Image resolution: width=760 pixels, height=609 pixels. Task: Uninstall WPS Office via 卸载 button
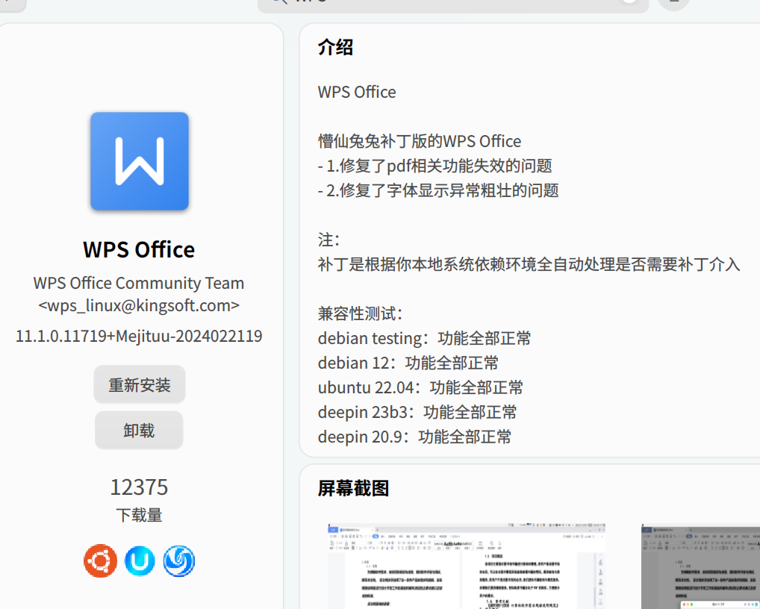(x=139, y=430)
